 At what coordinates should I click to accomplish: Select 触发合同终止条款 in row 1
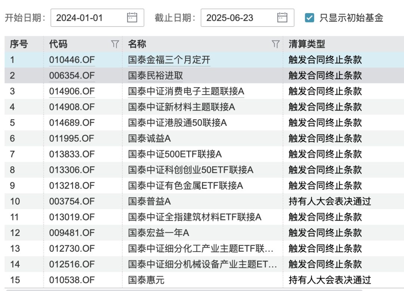(325, 60)
